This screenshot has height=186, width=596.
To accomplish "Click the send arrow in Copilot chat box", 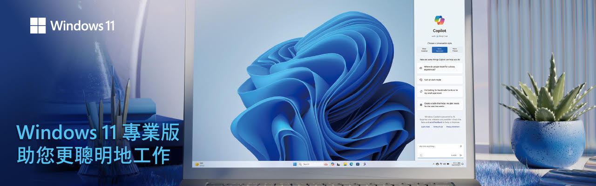I will pos(461,155).
